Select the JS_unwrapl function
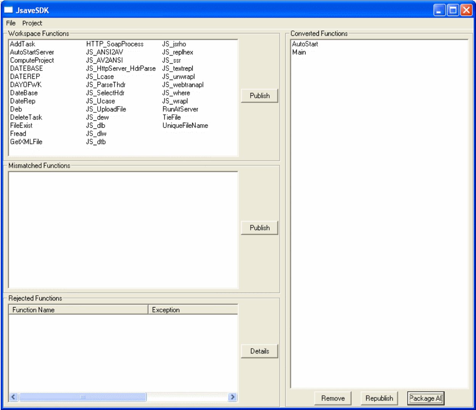 [178, 77]
